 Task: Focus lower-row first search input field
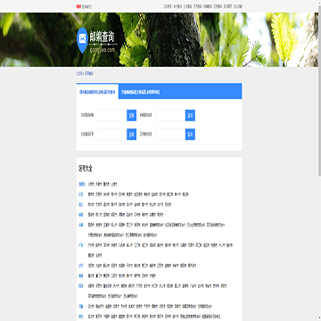click(112, 135)
